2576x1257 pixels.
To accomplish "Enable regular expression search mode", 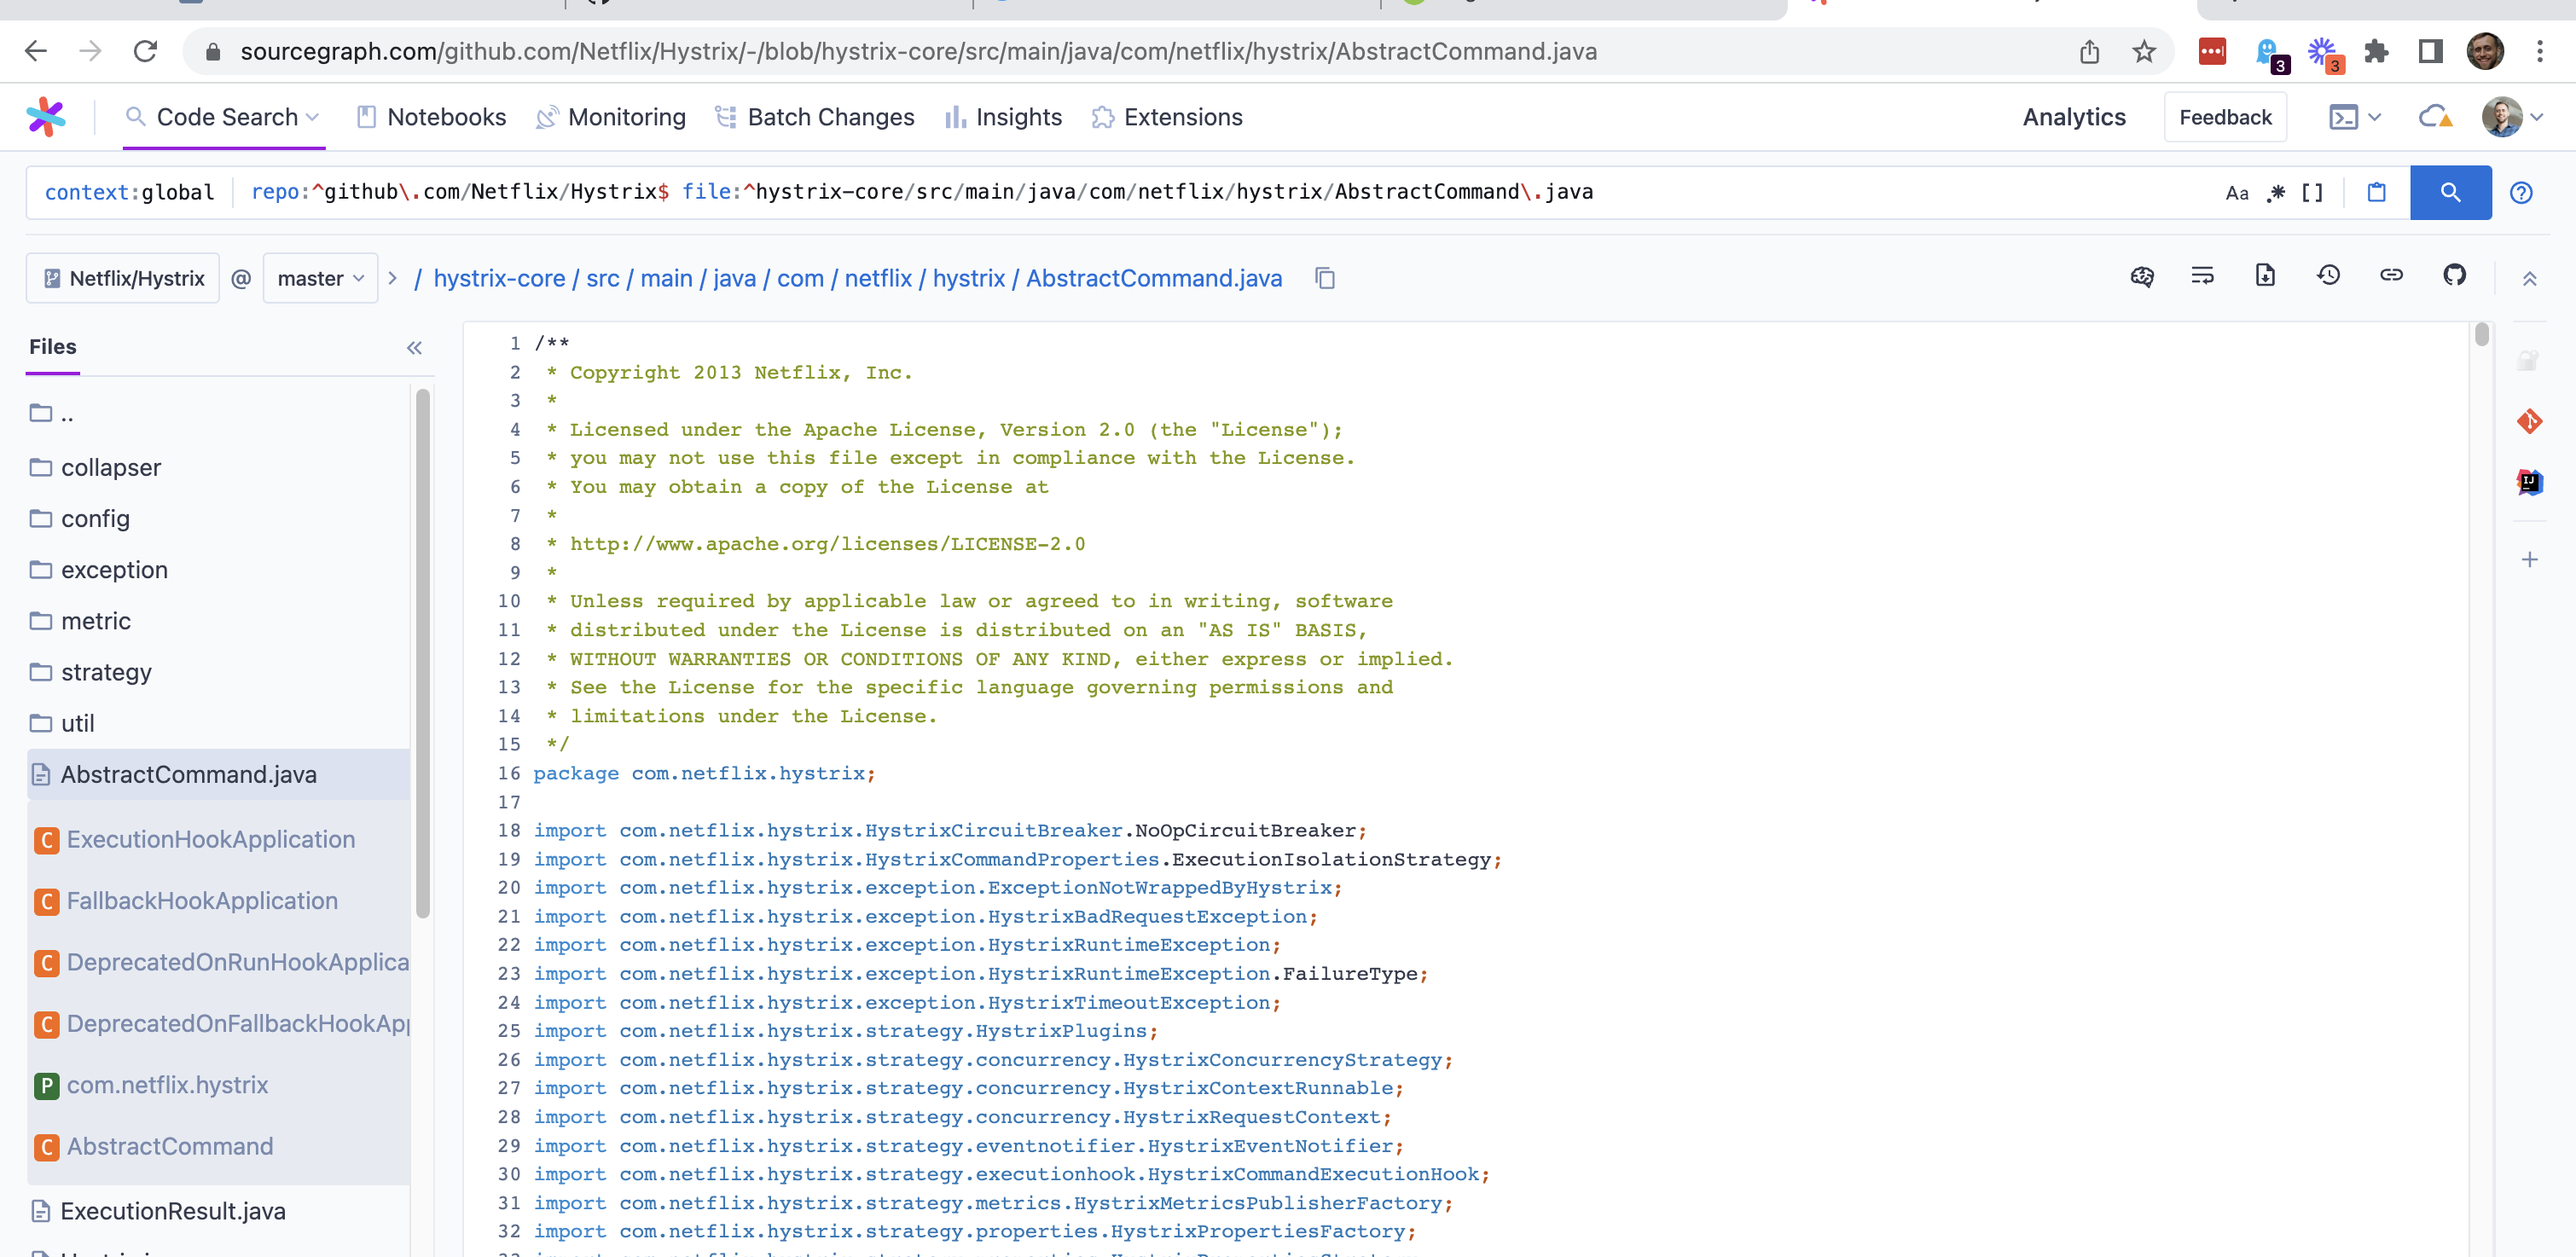I will tap(2274, 192).
